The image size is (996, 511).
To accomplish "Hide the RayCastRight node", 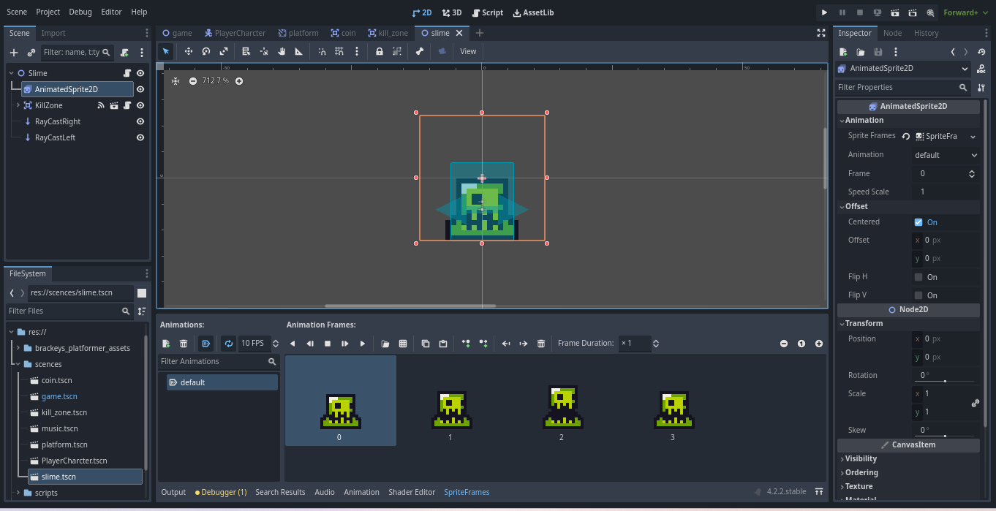I will click(x=140, y=121).
